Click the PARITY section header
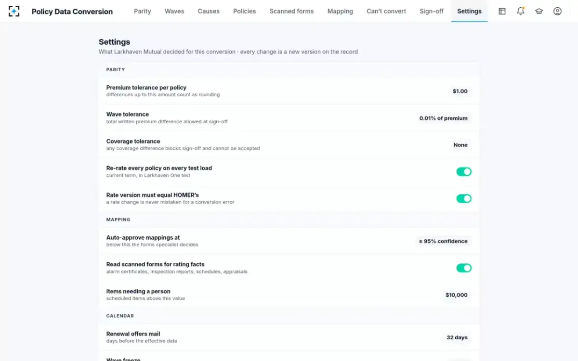578x361 pixels. pyautogui.click(x=116, y=70)
